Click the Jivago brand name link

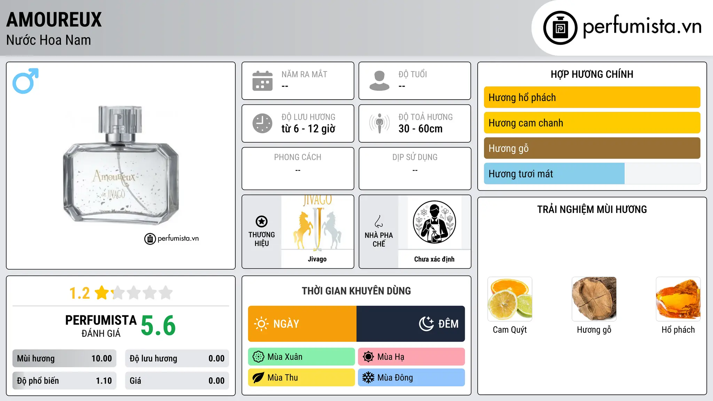tap(317, 259)
